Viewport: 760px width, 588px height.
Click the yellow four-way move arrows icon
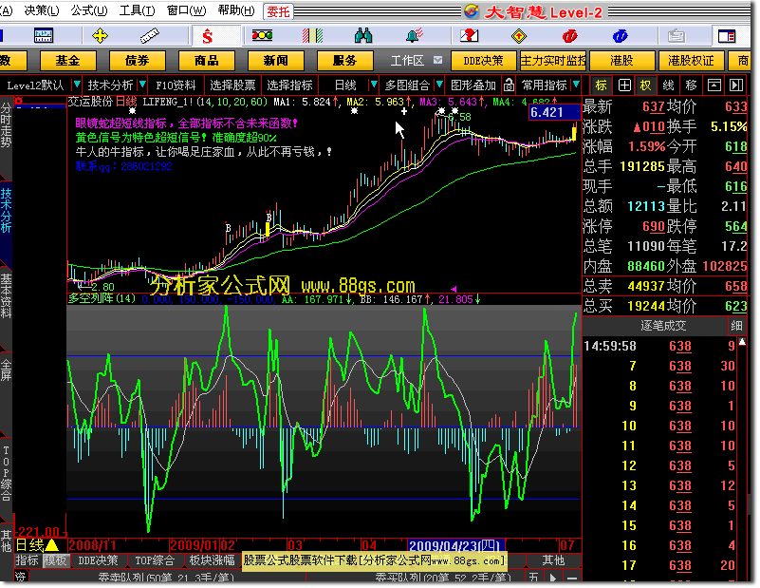(x=100, y=36)
